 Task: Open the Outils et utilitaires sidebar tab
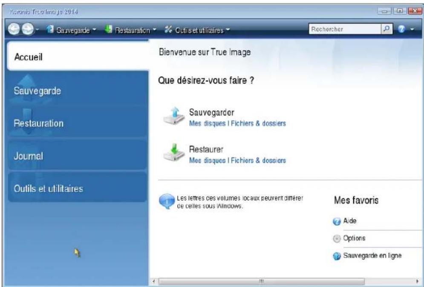(77, 188)
